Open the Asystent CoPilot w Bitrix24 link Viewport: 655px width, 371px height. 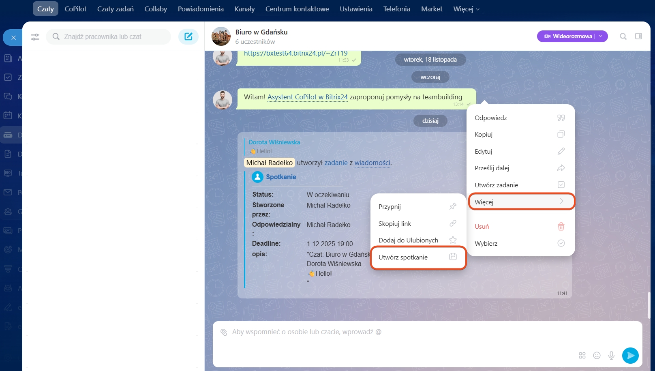click(x=308, y=97)
